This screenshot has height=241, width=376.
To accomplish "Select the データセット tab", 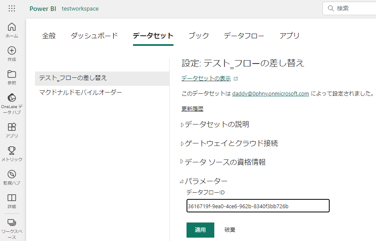I will tap(153, 36).
